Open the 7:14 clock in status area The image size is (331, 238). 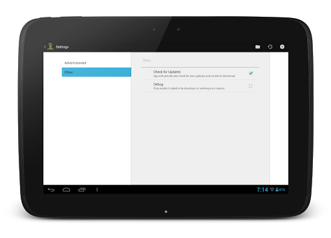tap(262, 190)
